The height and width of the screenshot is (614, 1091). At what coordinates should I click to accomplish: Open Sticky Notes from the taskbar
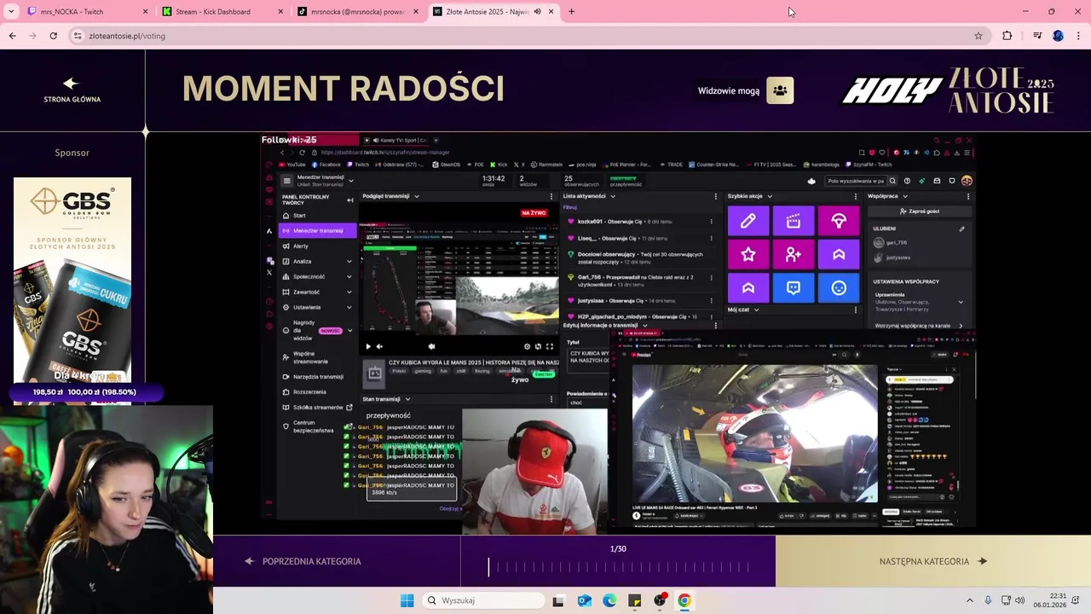[634, 600]
